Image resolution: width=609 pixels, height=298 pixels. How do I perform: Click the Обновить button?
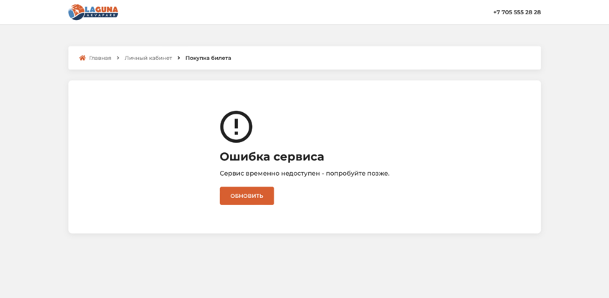[246, 196]
